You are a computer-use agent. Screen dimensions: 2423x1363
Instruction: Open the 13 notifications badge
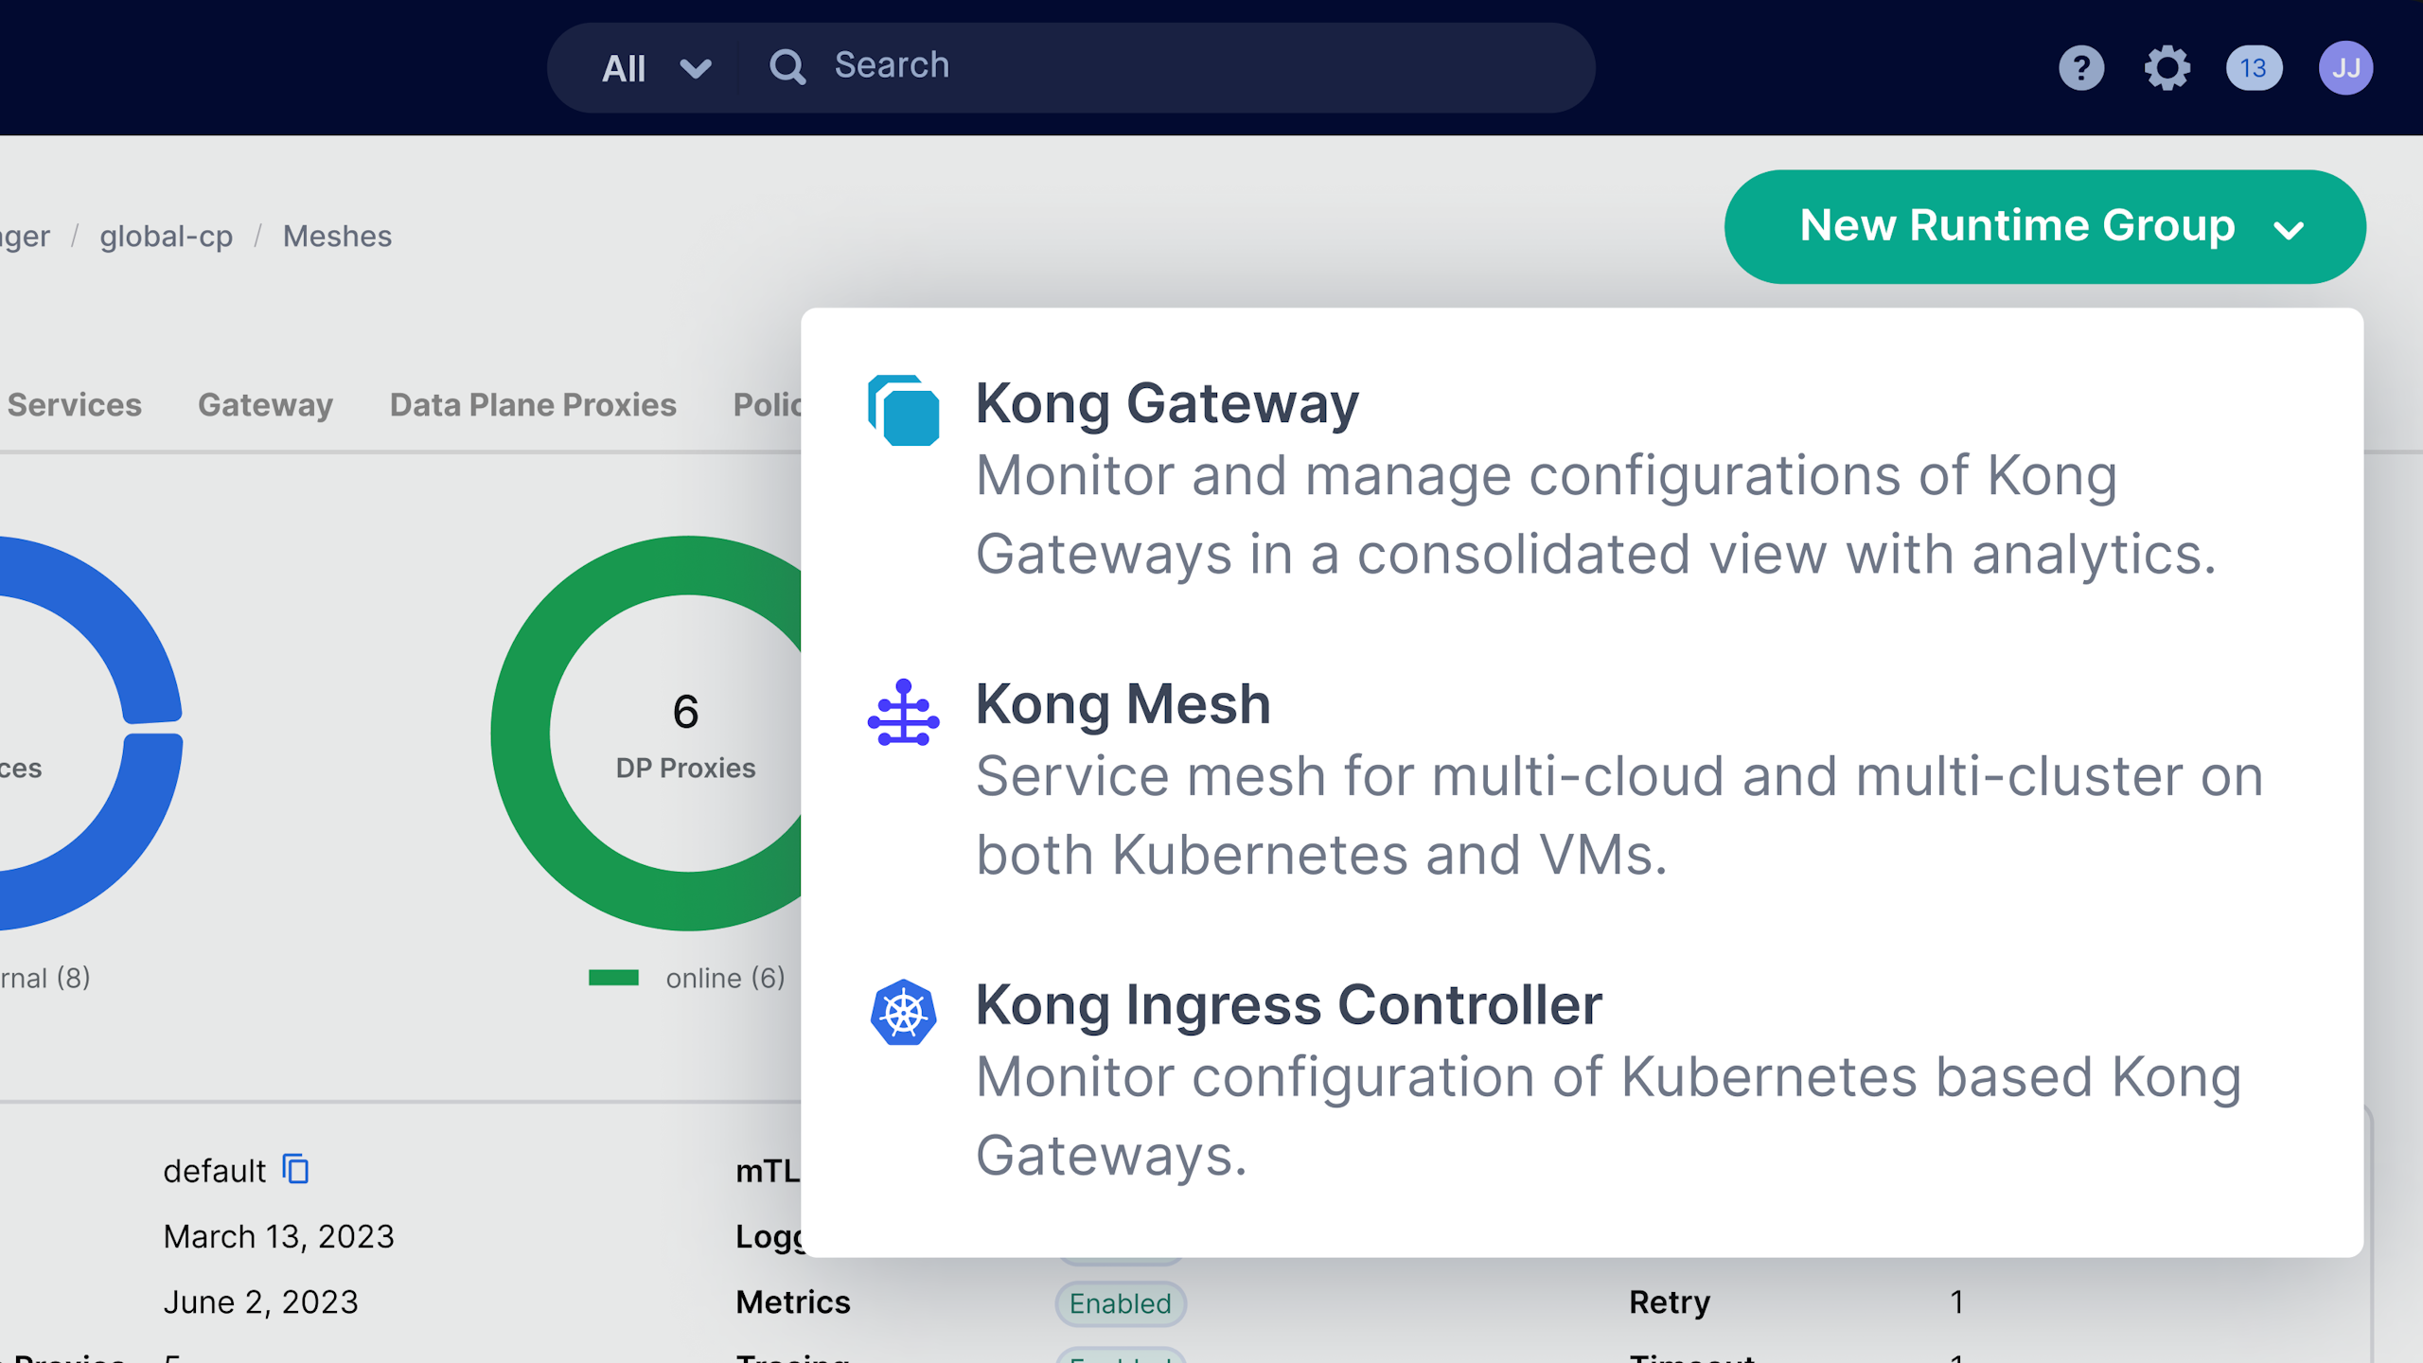(x=2254, y=68)
